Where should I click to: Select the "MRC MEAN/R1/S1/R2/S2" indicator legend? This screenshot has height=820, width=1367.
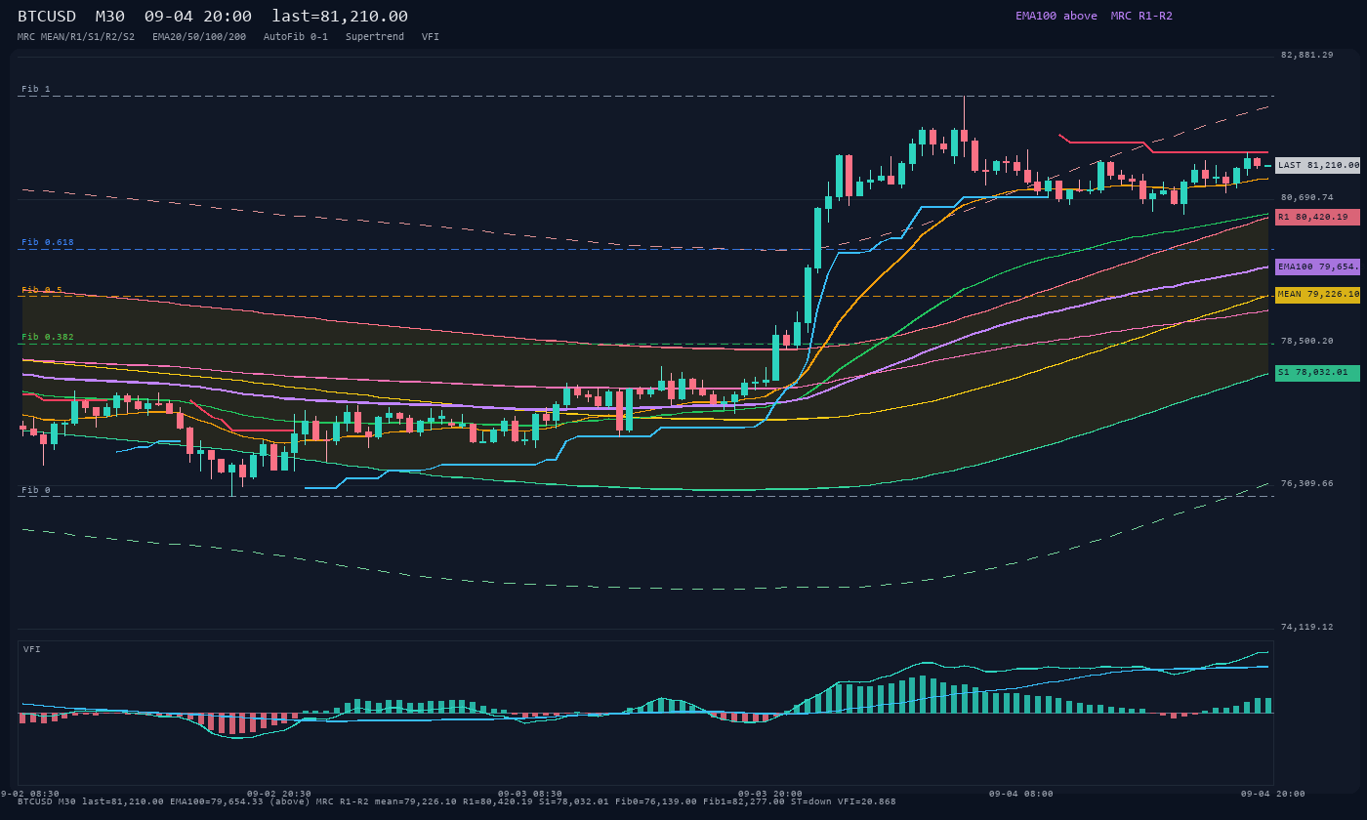click(x=76, y=37)
